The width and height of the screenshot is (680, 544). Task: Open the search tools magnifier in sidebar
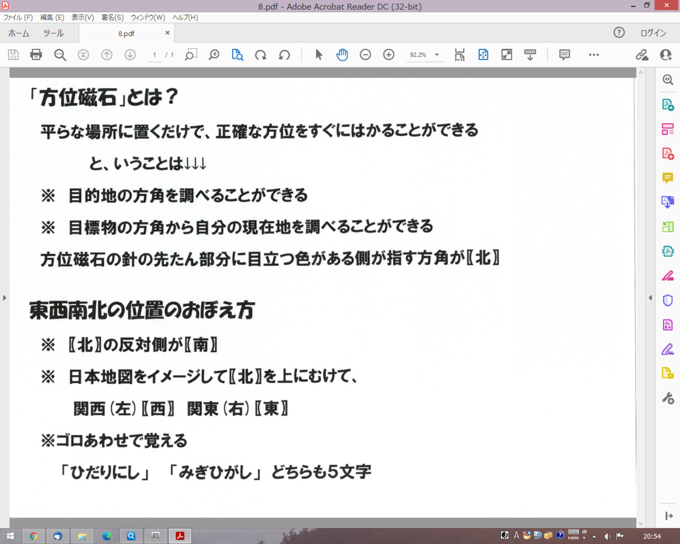pyautogui.click(x=668, y=80)
